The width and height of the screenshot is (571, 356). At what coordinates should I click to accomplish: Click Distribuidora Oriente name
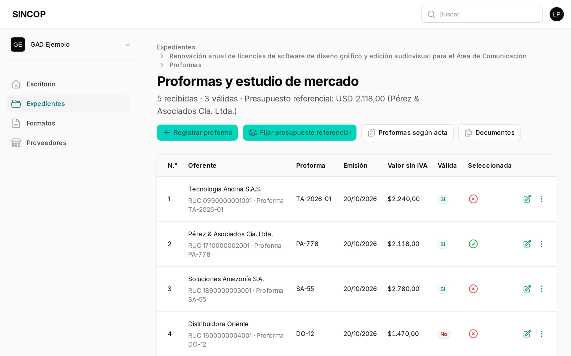(x=218, y=324)
